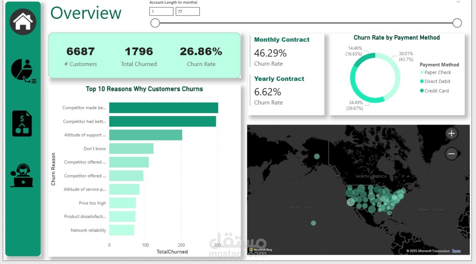Select the Home icon in the sidebar
476x264 pixels.
click(23, 21)
